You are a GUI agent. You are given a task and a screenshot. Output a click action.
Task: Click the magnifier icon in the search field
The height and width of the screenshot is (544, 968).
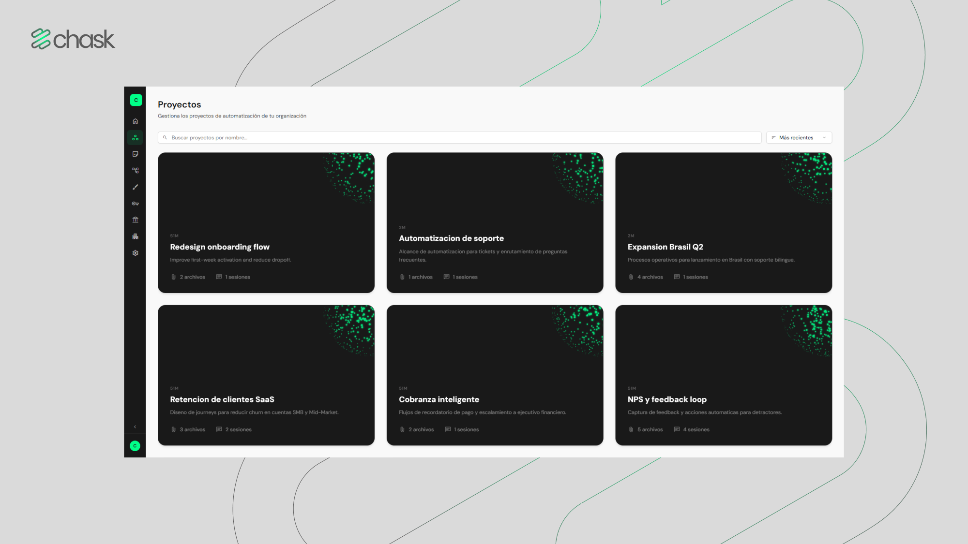(x=165, y=138)
